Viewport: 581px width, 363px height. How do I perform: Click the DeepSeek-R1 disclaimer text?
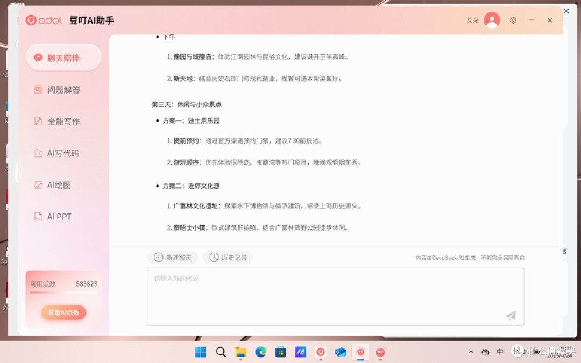(470, 258)
